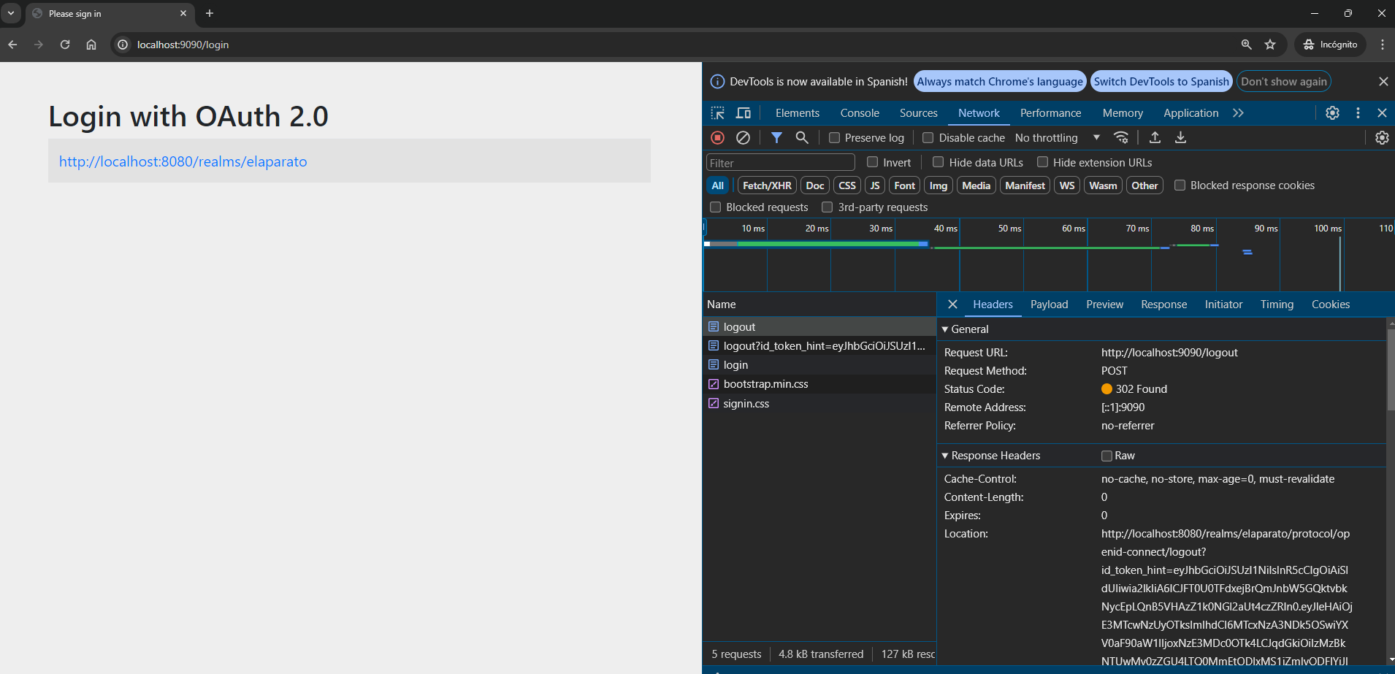Open the Performance tab
This screenshot has height=674, width=1395.
click(1050, 113)
